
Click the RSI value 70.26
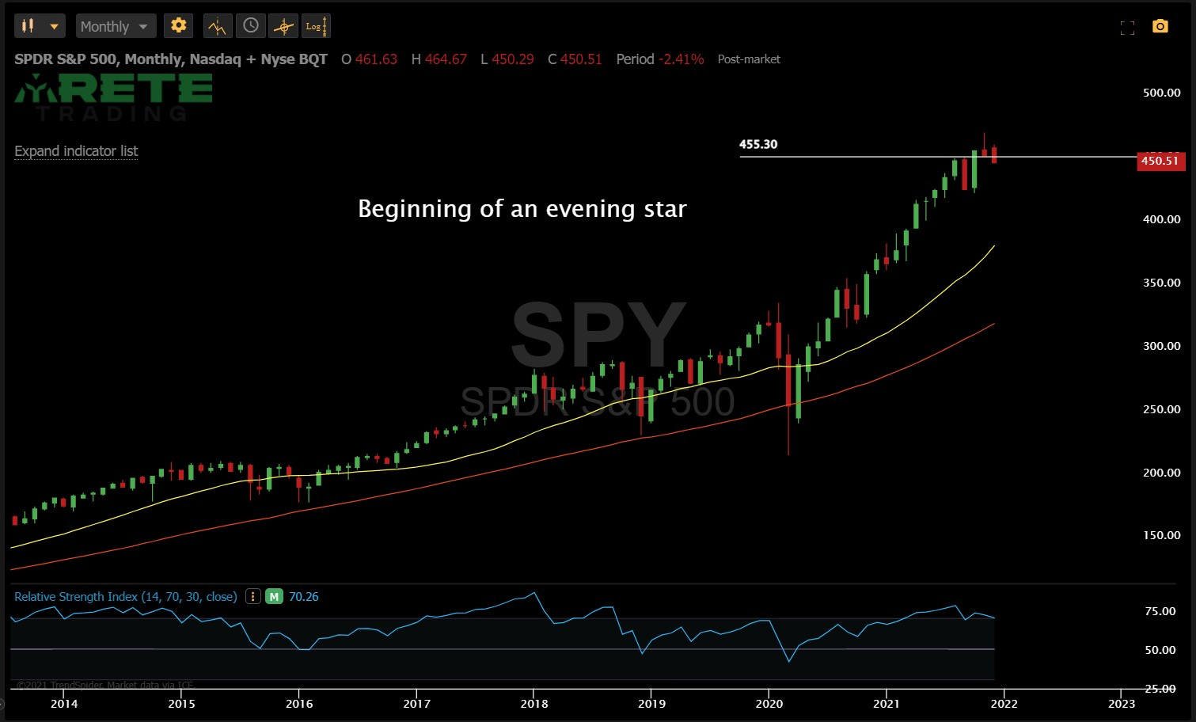click(x=304, y=597)
